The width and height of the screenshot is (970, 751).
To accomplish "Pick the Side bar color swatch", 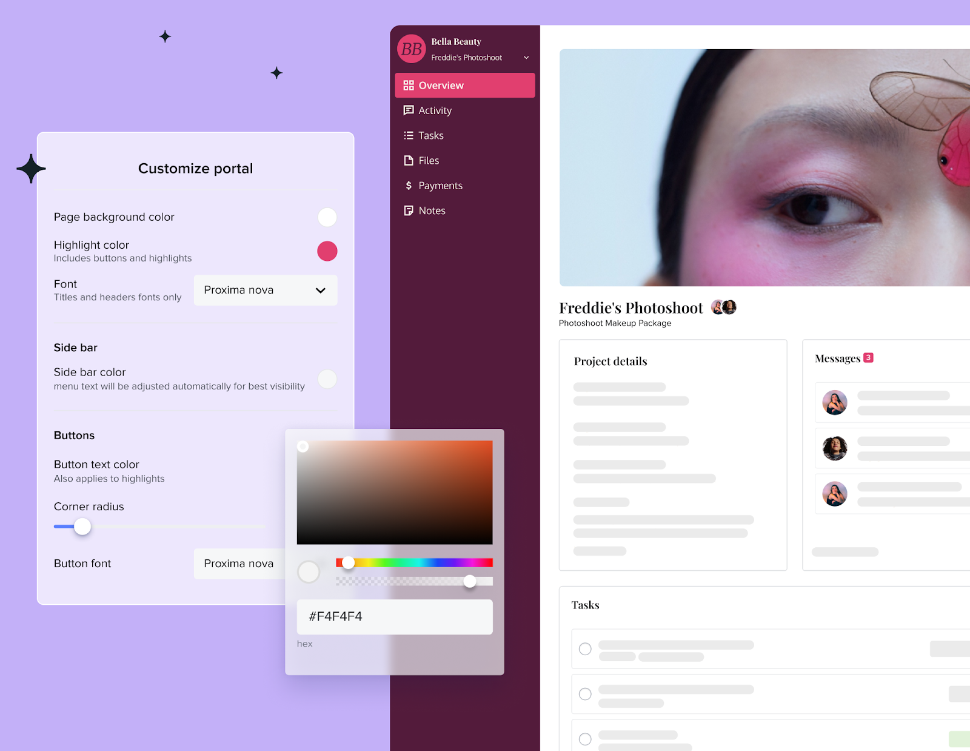I will 327,379.
